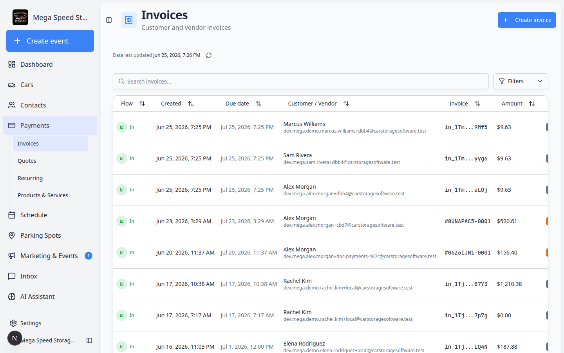Click the Jul 20, 2026, 11:37 AM due date
The width and height of the screenshot is (564, 353).
(x=249, y=253)
